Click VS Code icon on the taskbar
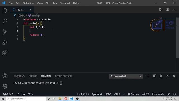179x101 pixels. tap(72, 98)
